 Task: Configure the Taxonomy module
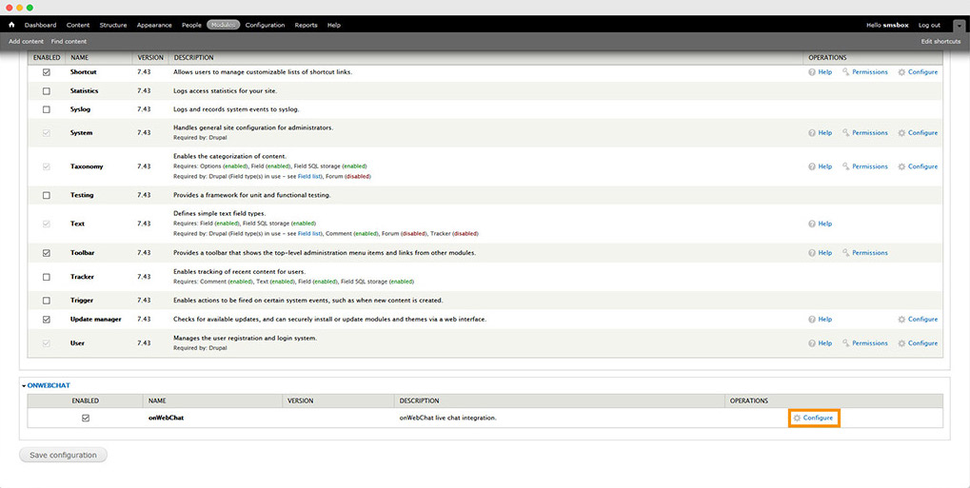(x=918, y=166)
